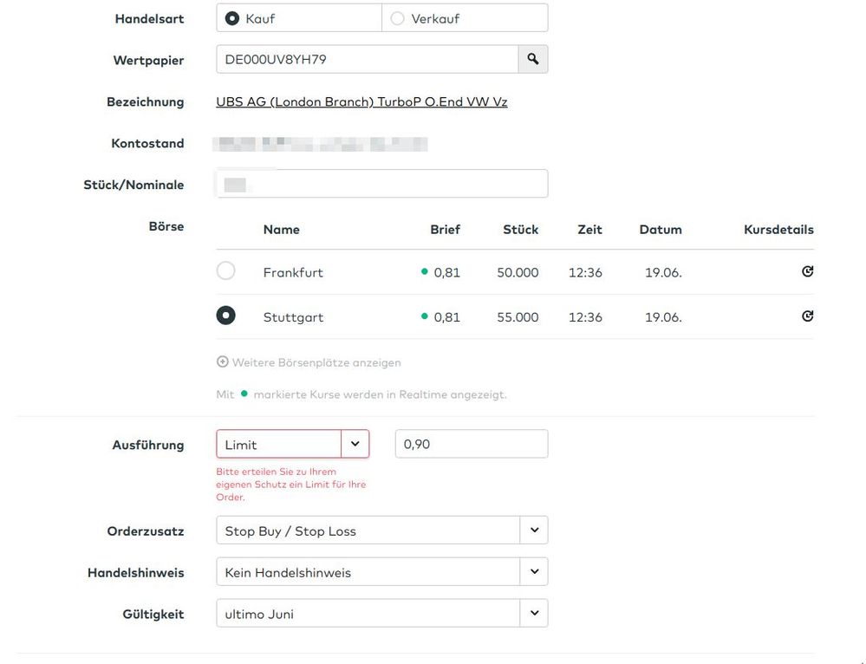Image resolution: width=866 pixels, height=664 pixels.
Task: Choose Stuttgart as the exchange
Action: point(225,316)
